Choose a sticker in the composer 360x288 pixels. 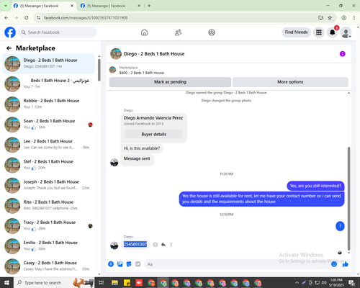coord(129,264)
